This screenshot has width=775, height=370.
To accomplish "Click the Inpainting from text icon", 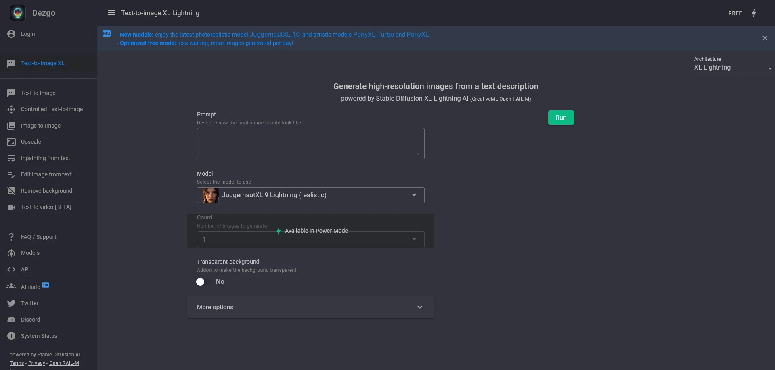I will (11, 158).
